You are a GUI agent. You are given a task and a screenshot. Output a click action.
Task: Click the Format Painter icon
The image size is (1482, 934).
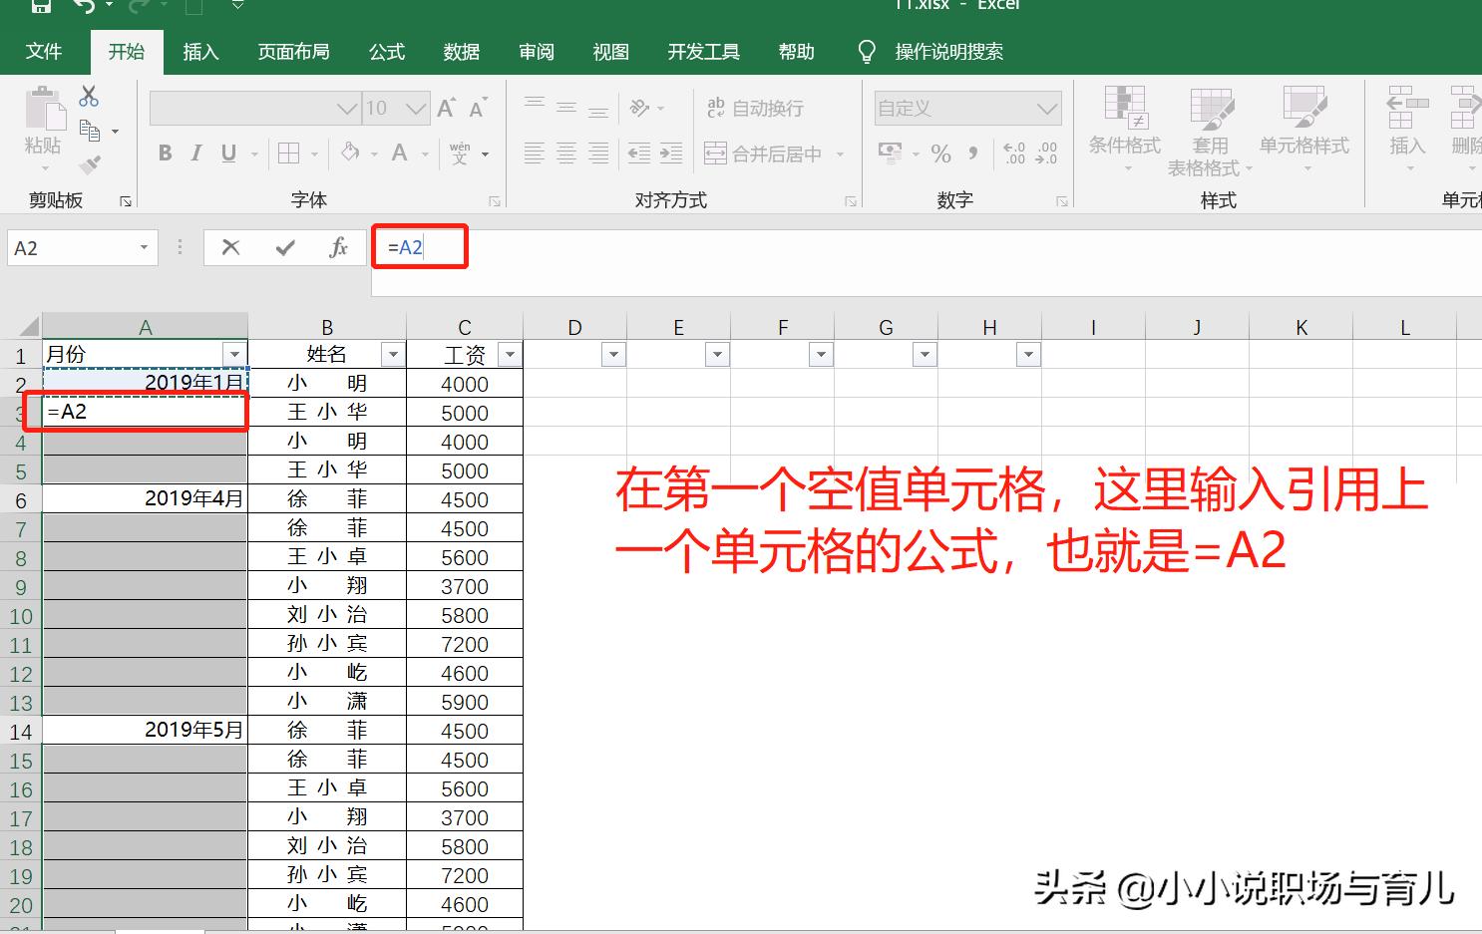pyautogui.click(x=88, y=164)
